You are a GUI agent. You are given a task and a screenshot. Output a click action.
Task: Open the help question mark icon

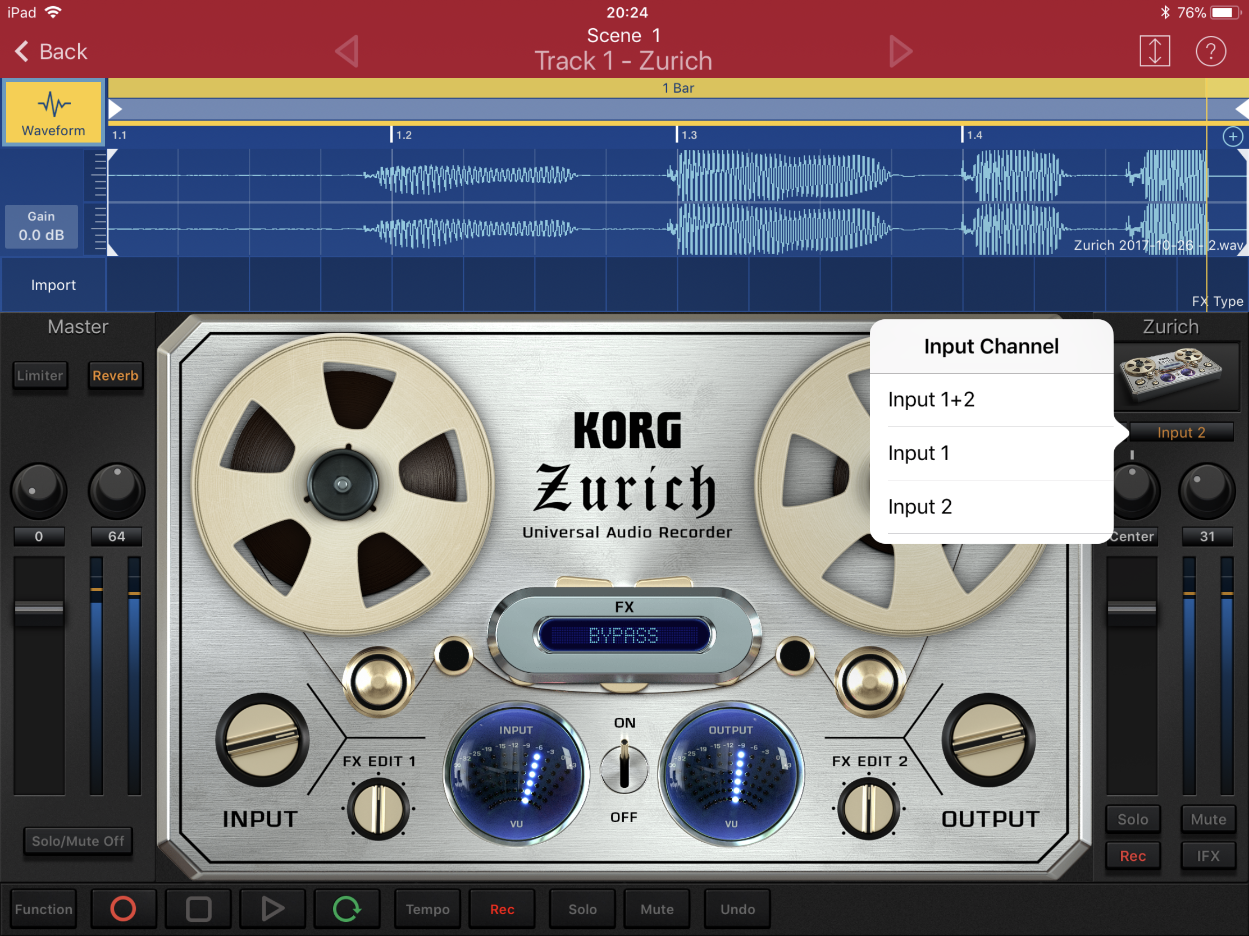(1211, 51)
